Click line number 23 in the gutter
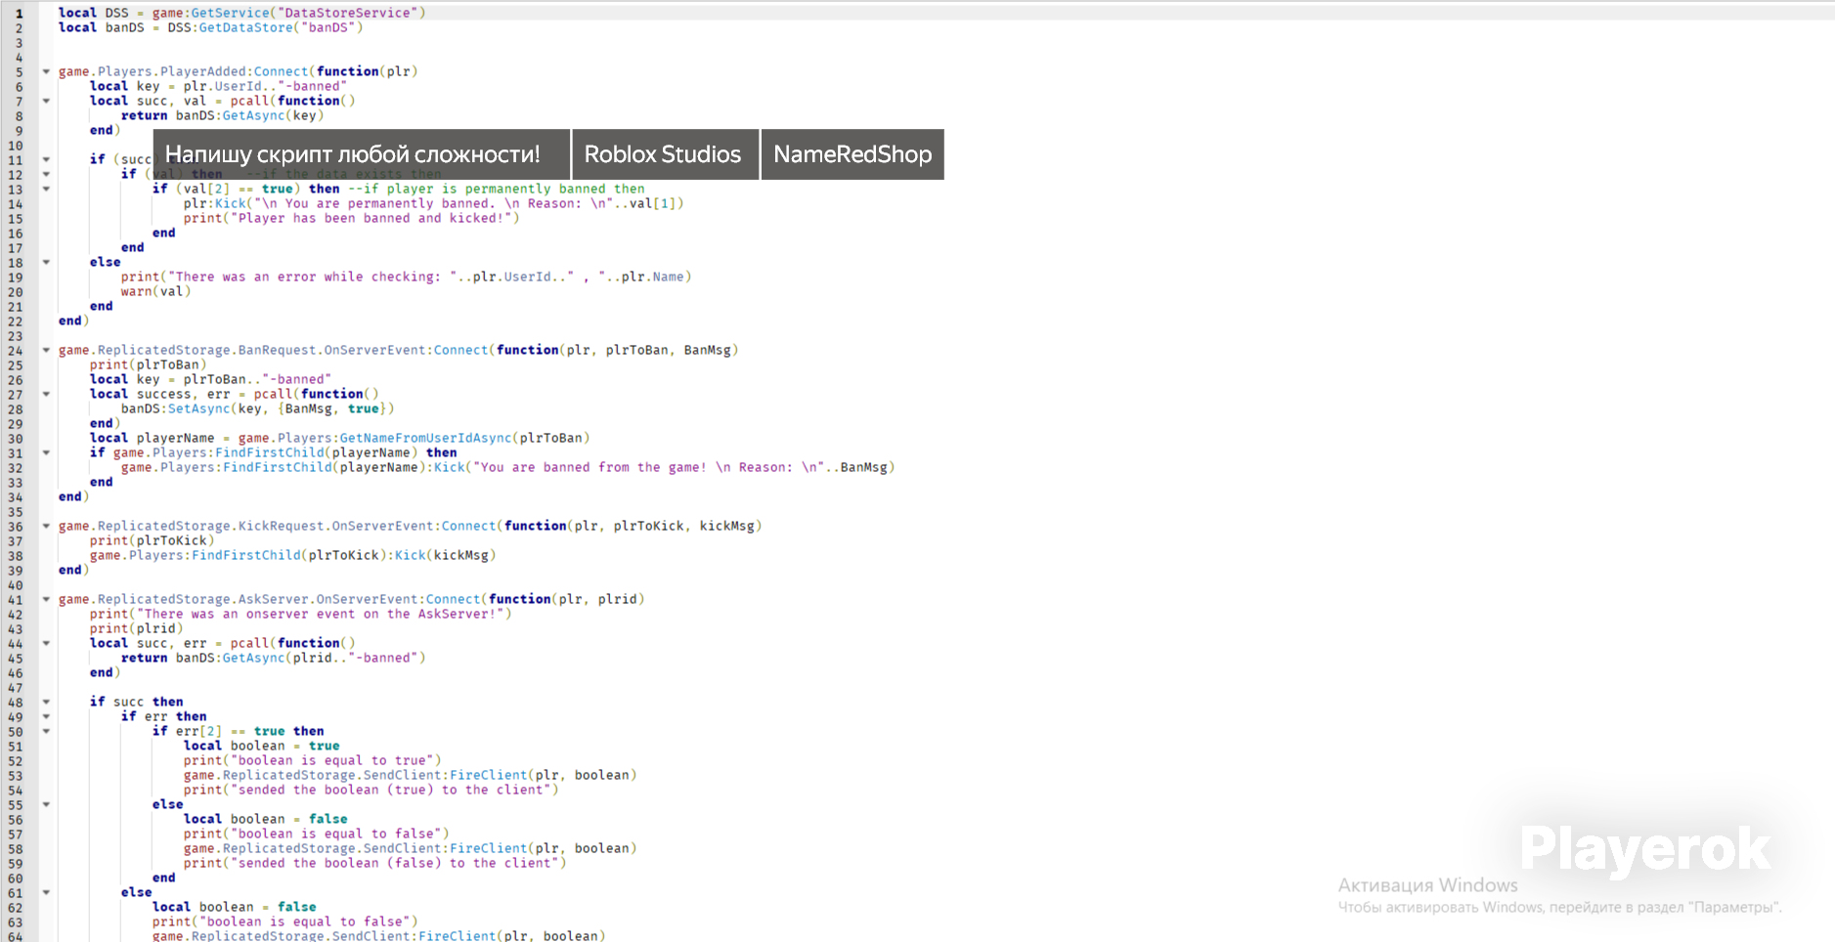This screenshot has width=1835, height=942. 16,336
